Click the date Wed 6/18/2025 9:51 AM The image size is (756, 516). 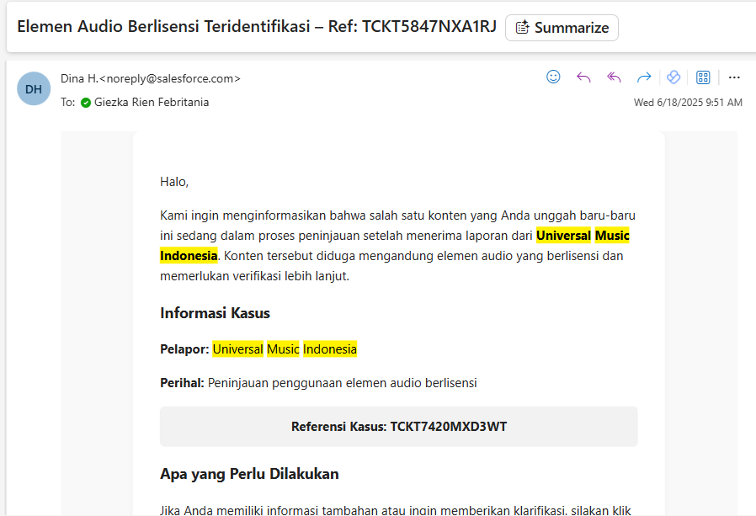click(688, 102)
